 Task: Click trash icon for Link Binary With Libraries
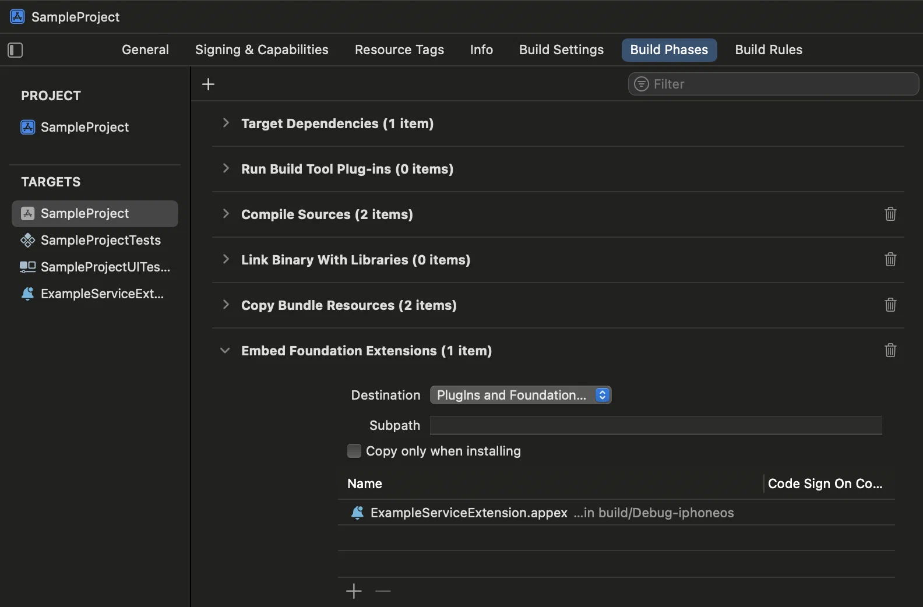(890, 260)
